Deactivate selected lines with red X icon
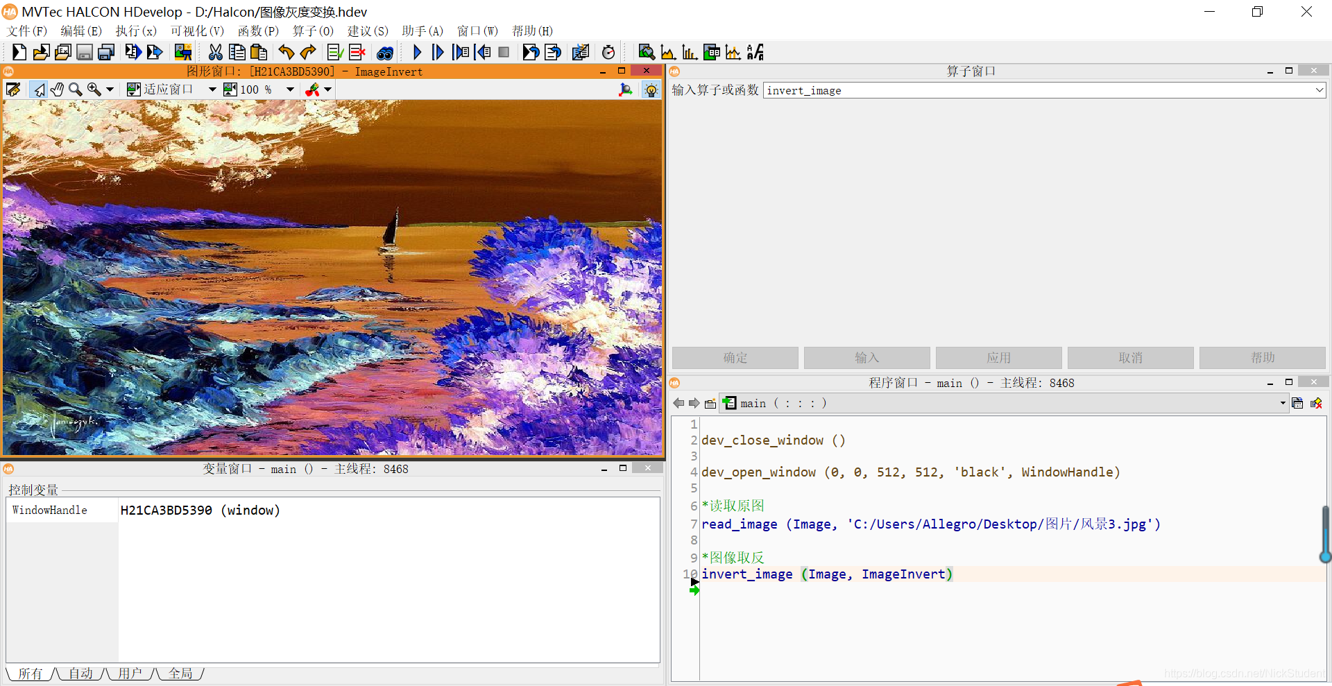 [x=357, y=52]
